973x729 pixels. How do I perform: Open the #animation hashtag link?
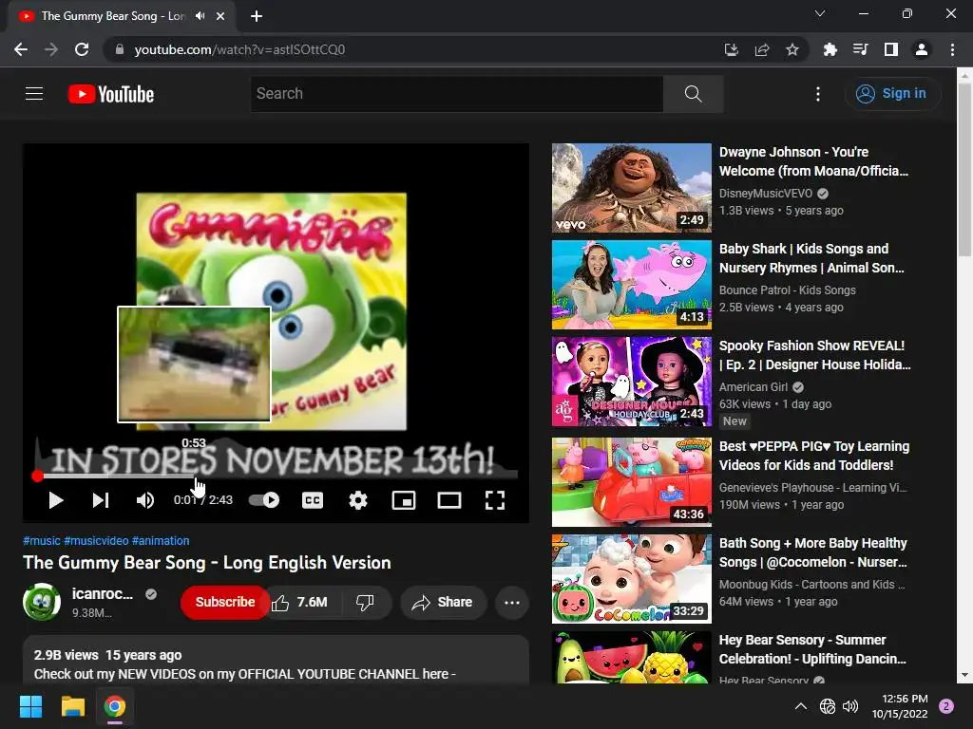pyautogui.click(x=161, y=540)
